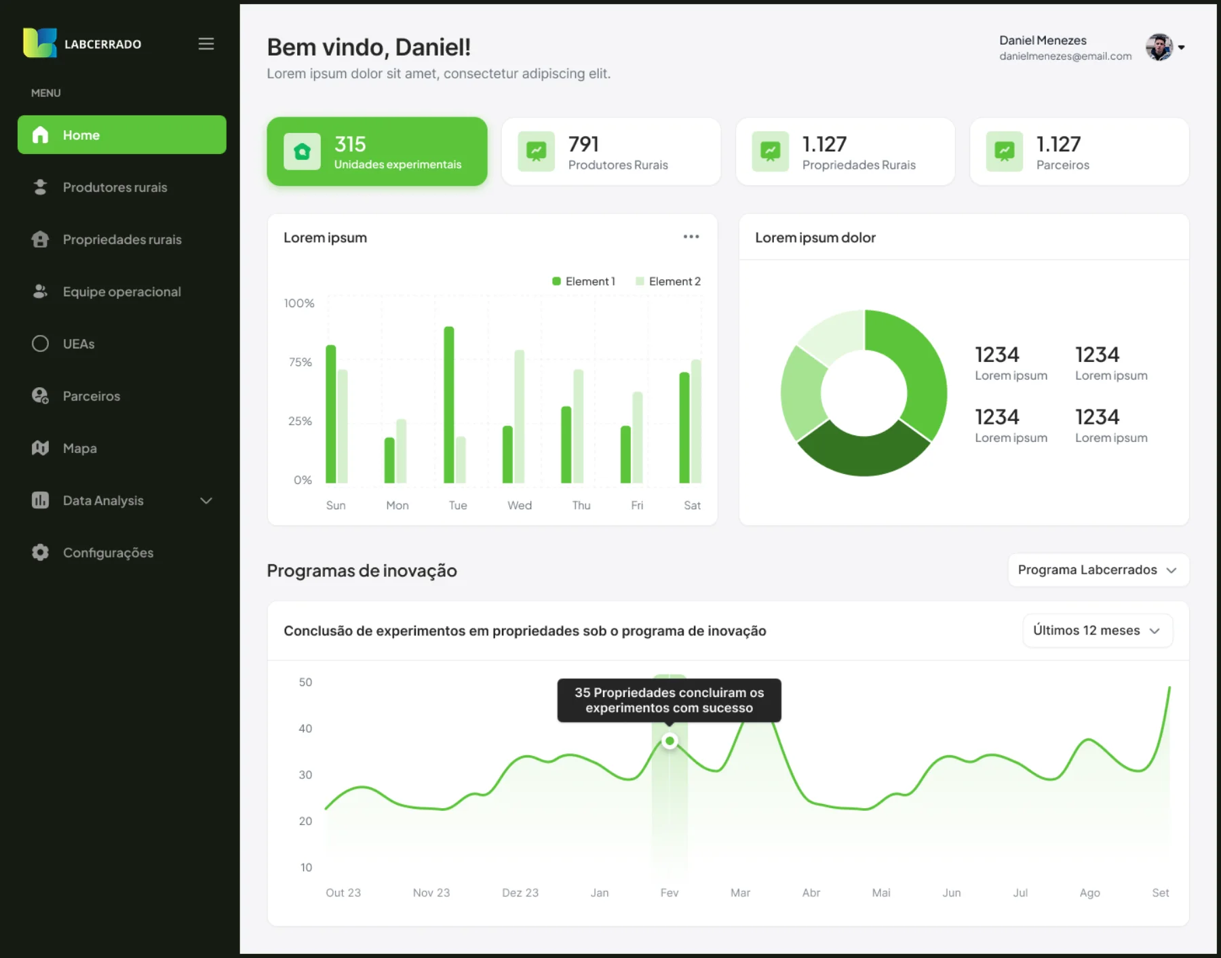
Task: Open the Programa Labcerrados dropdown
Action: click(1098, 570)
